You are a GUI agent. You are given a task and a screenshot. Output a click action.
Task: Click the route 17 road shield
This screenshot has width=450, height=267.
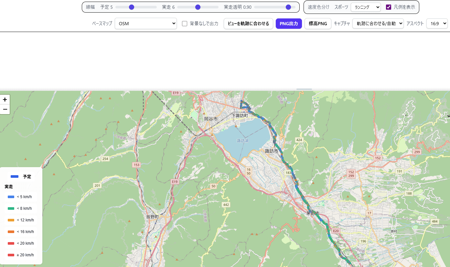tap(370, 213)
